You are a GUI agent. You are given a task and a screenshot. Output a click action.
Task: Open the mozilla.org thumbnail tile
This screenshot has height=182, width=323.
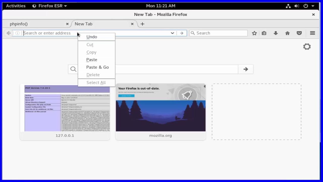pos(160,112)
